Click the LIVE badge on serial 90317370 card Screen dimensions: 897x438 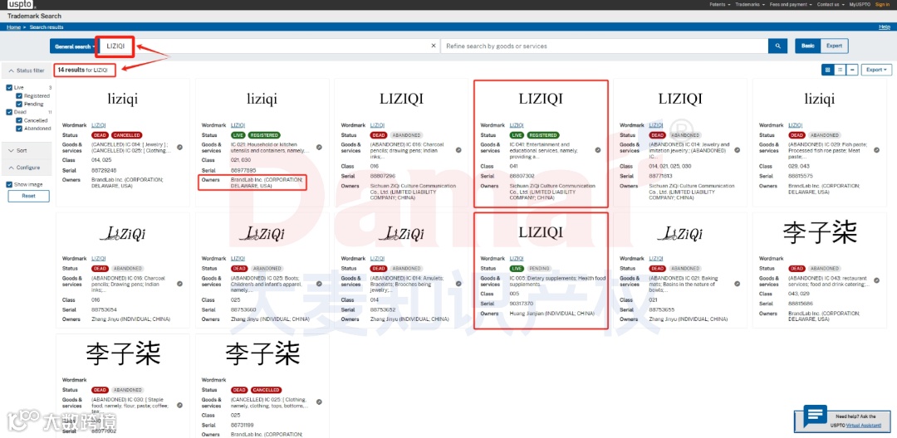click(517, 269)
